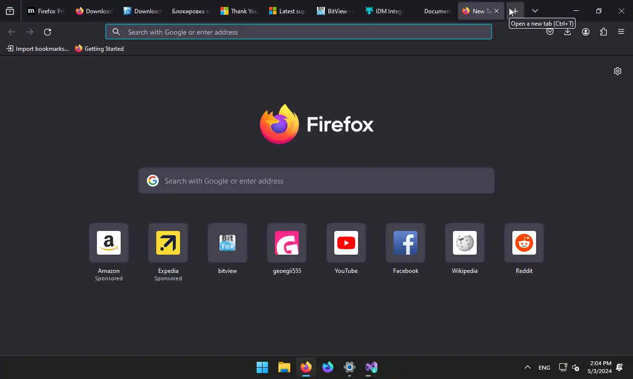Switch to the Document tab
Image resolution: width=633 pixels, height=379 pixels.
tap(432, 11)
